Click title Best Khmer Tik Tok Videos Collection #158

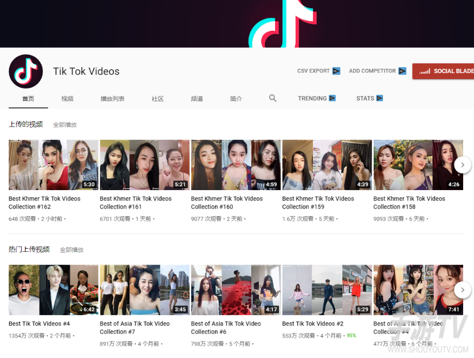tap(409, 203)
